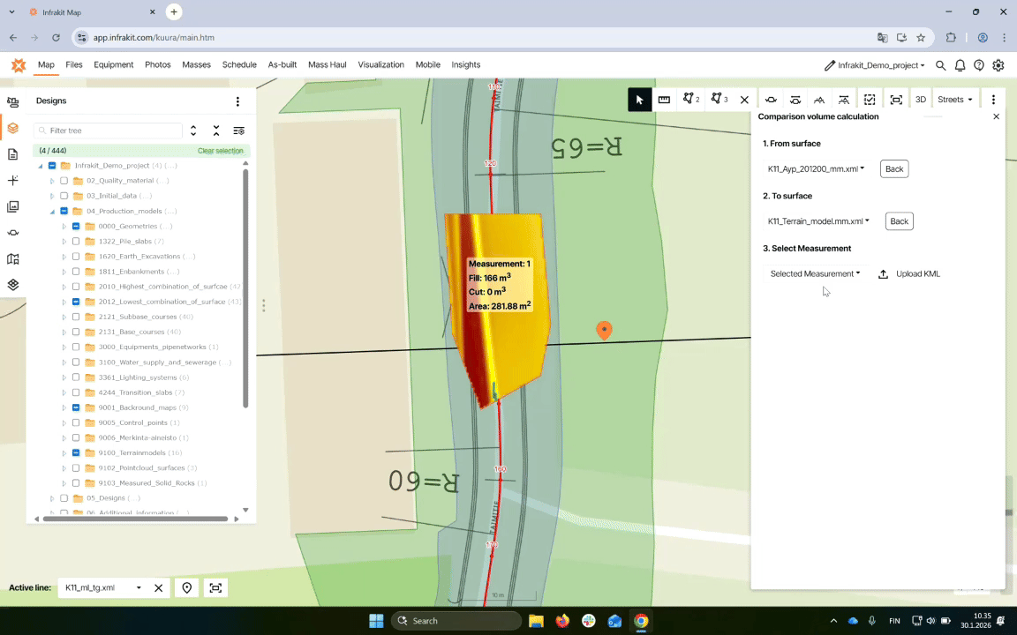
Task: Select the ruler distance measurement tool
Action: pyautogui.click(x=664, y=100)
